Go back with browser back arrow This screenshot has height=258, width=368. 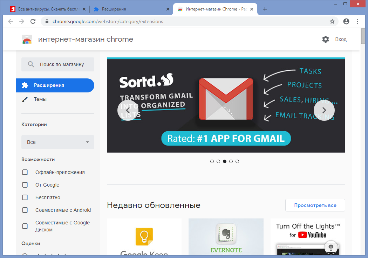pyautogui.click(x=10, y=22)
